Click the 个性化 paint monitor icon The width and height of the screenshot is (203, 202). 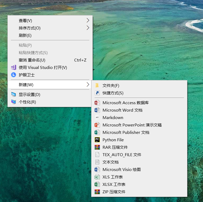point(14,102)
